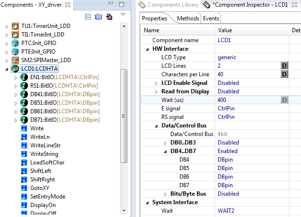The width and height of the screenshot is (301, 217).
Task: Click the DB41:BitIO sub-component icon
Action: (24, 94)
